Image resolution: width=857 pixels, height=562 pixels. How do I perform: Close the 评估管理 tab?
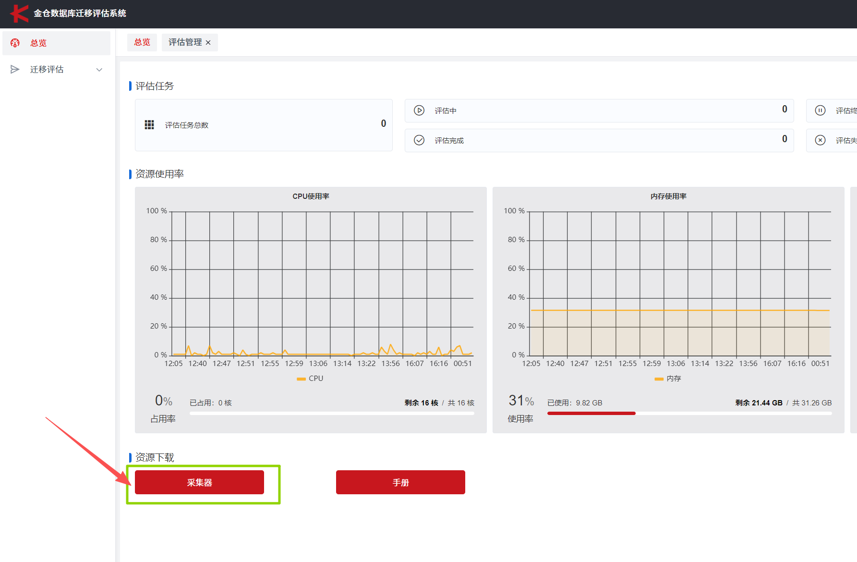[208, 43]
